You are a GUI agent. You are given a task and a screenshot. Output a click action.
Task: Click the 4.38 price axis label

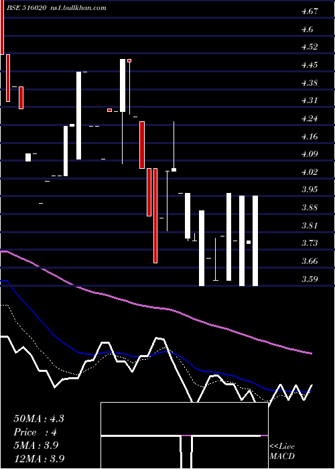(x=310, y=83)
